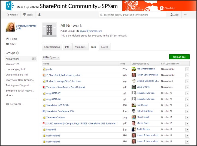Select the Files tab
The height and width of the screenshot is (146, 197).
pyautogui.click(x=93, y=47)
